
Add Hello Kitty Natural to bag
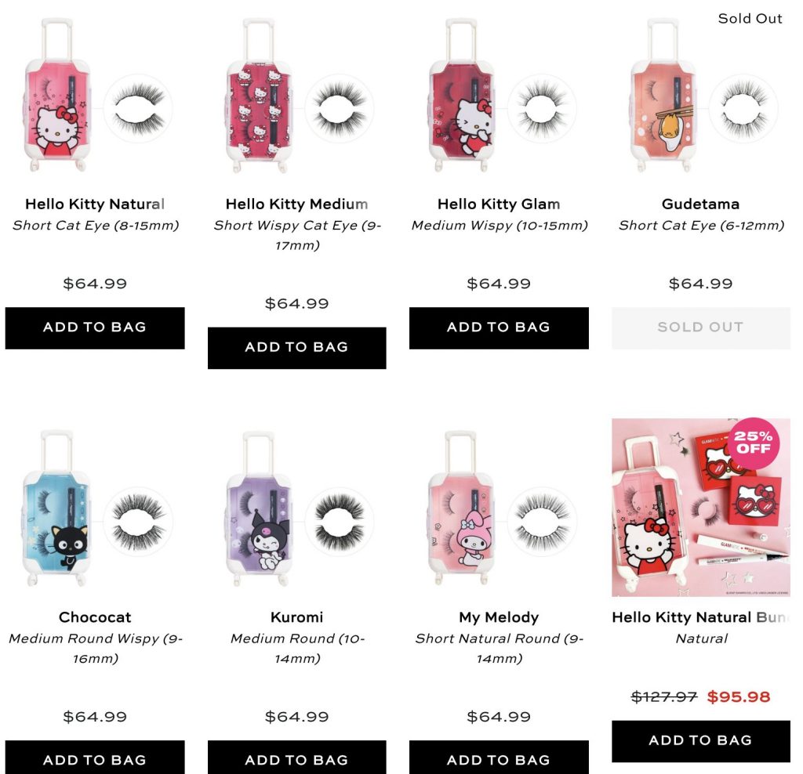(x=95, y=328)
